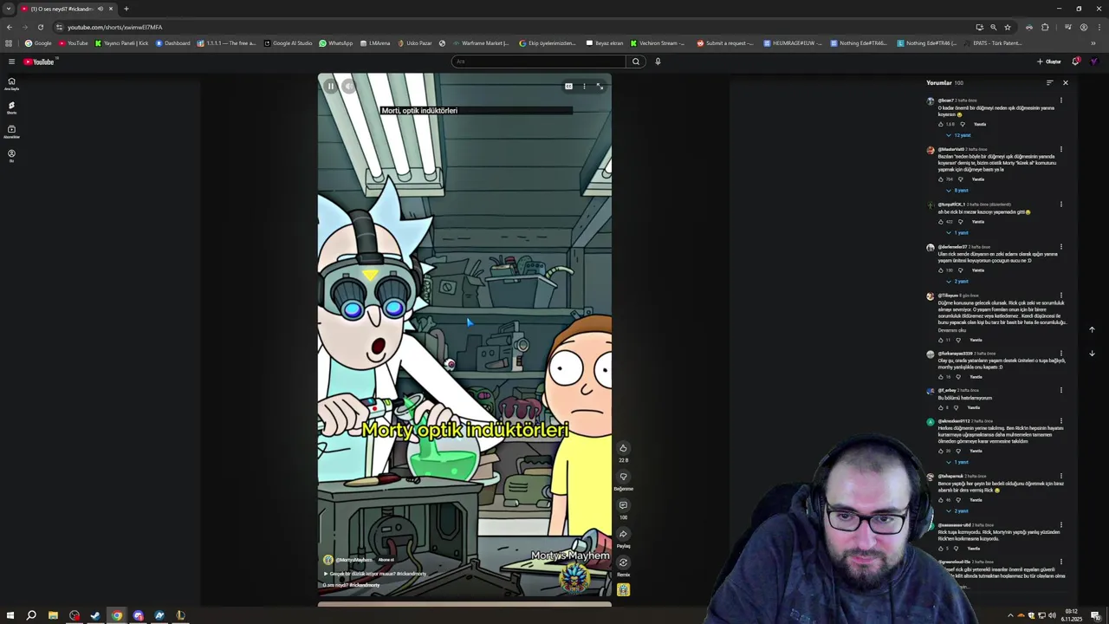The image size is (1109, 624).
Task: Expand 1 yanıt under @turgutRCK_1 comment
Action: [x=958, y=232]
